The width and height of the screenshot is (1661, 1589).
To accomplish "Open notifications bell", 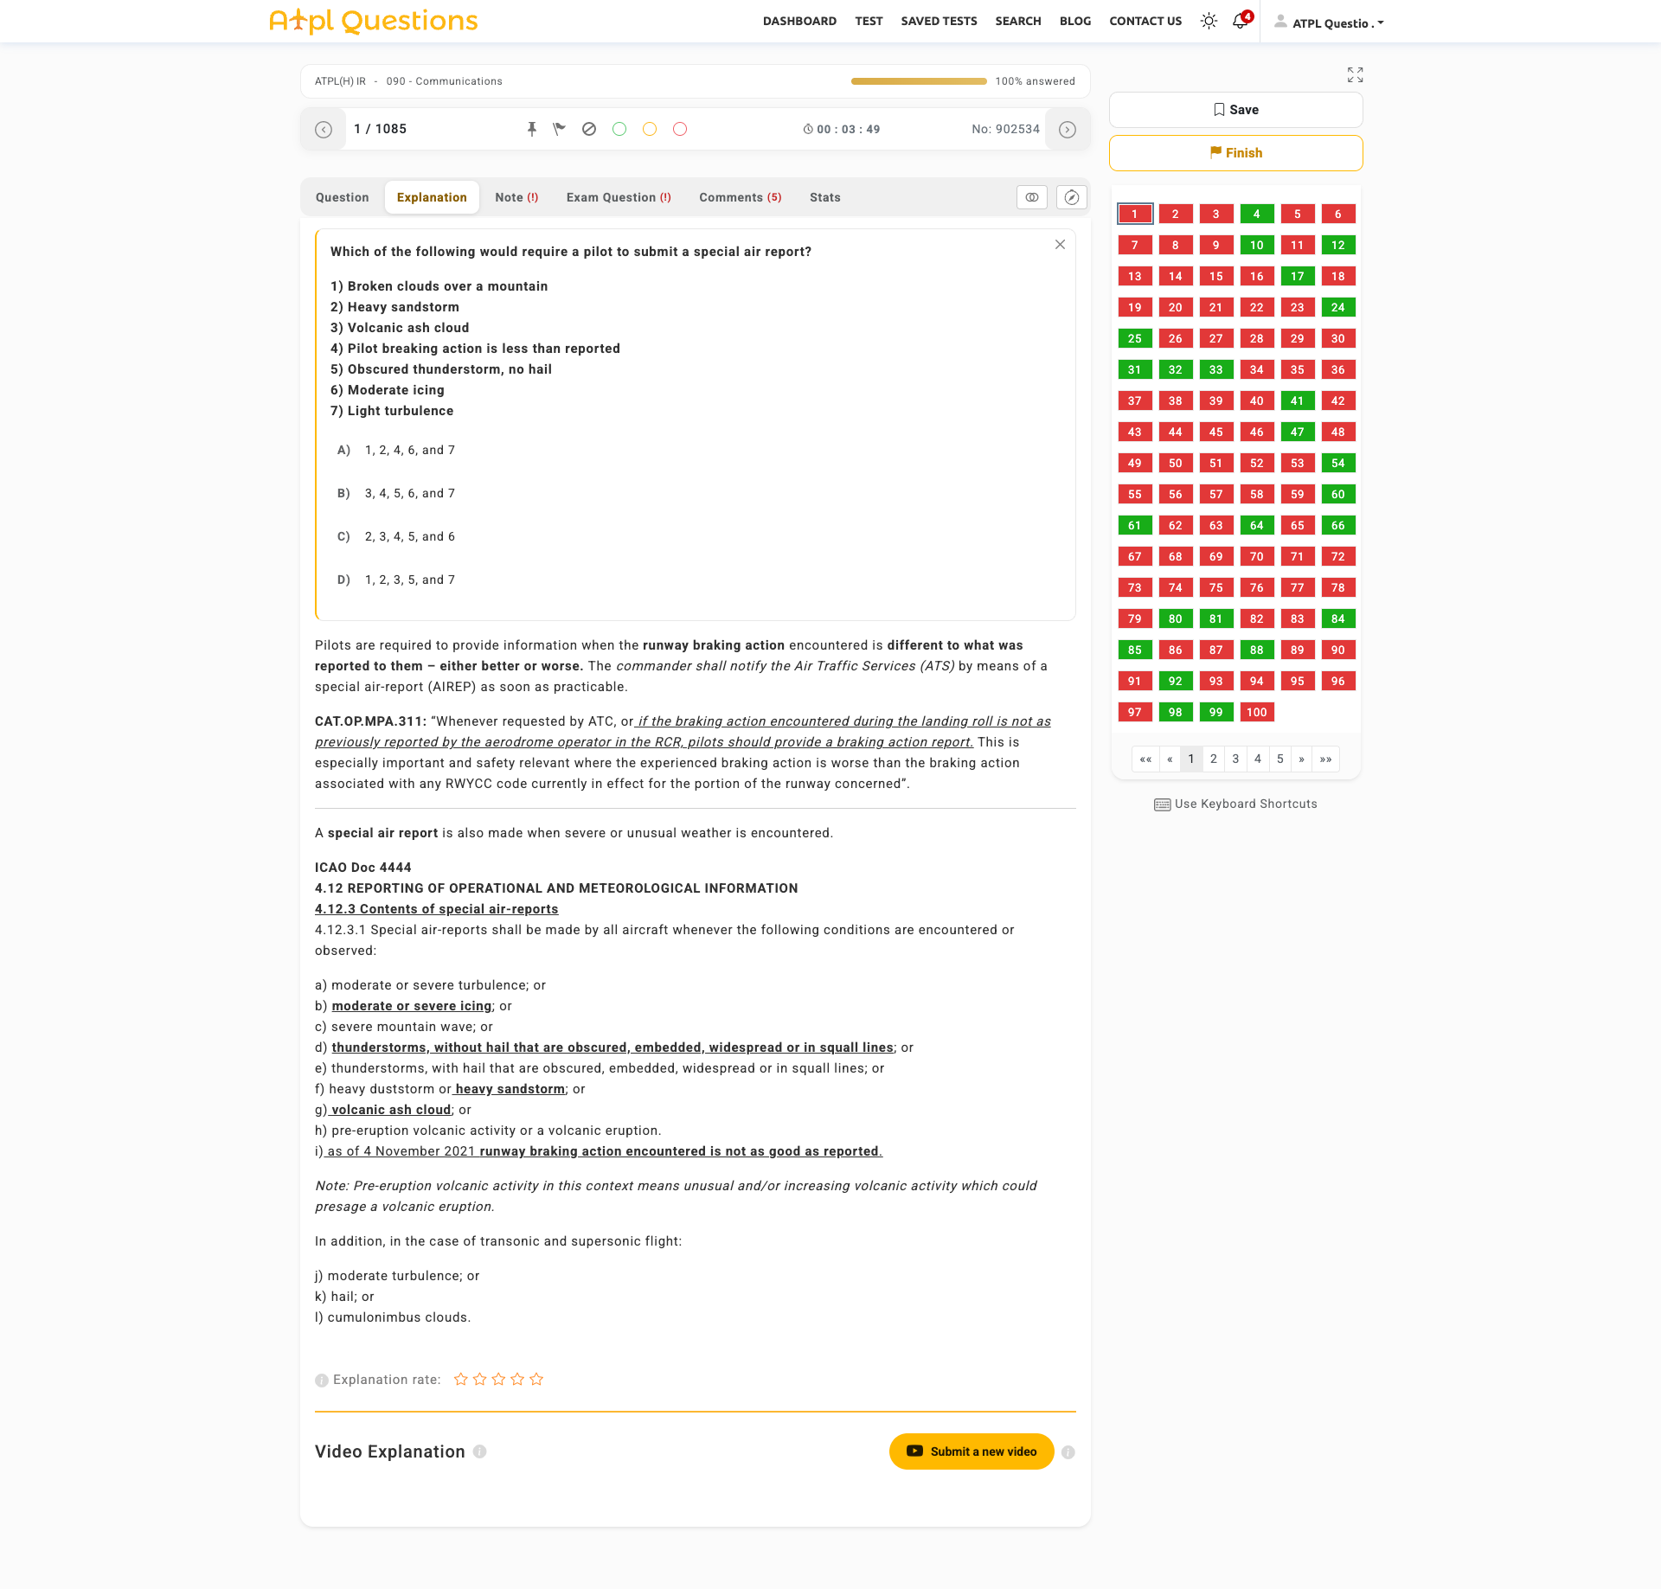I will pos(1241,21).
